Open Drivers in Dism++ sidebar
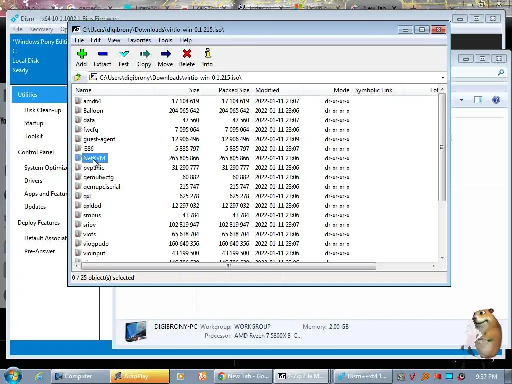Viewport: 512px width, 384px height. (33, 181)
